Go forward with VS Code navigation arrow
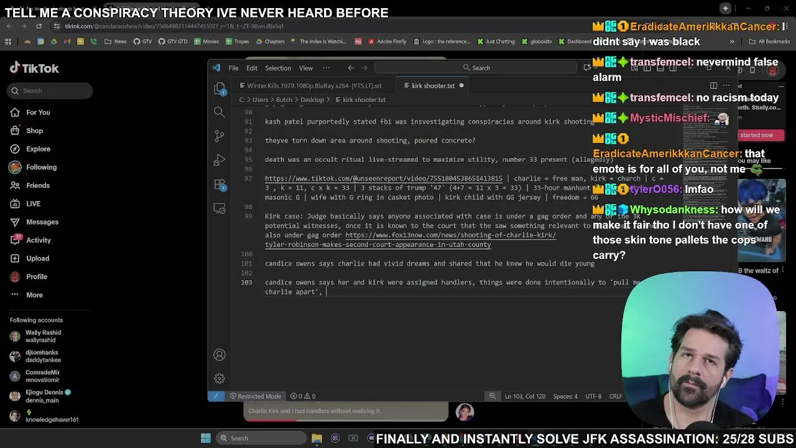Screen dimensions: 796x448 [x=364, y=68]
